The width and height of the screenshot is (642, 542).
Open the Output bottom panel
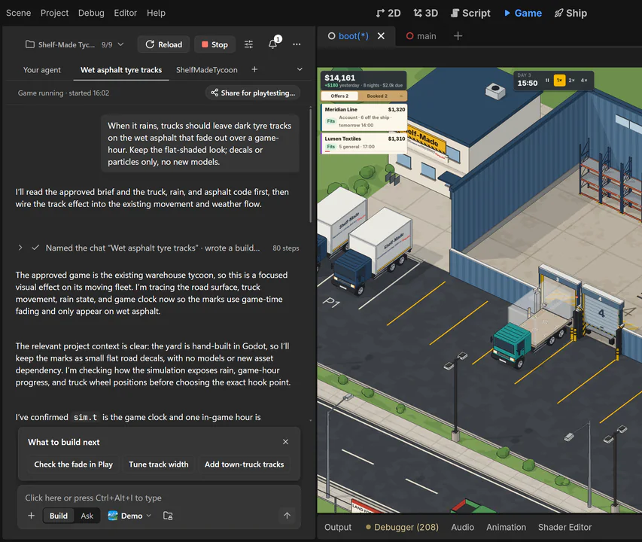coord(338,527)
